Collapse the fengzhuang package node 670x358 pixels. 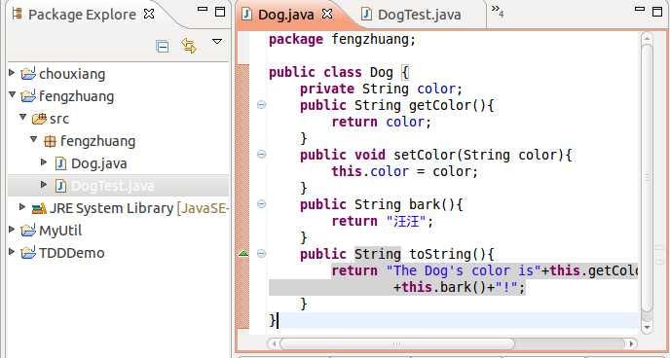coord(34,139)
